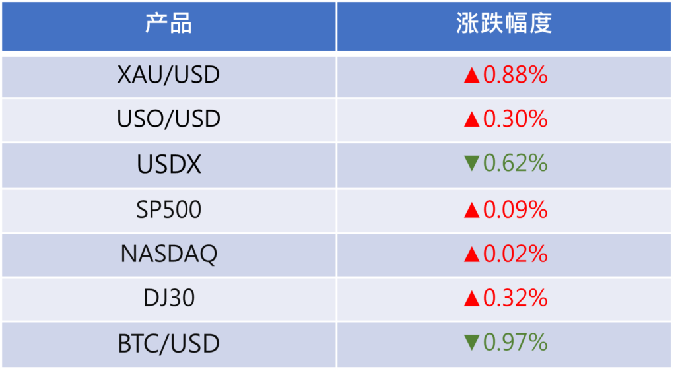Select the BTC/USD row label
The image size is (676, 373).
pyautogui.click(x=168, y=344)
